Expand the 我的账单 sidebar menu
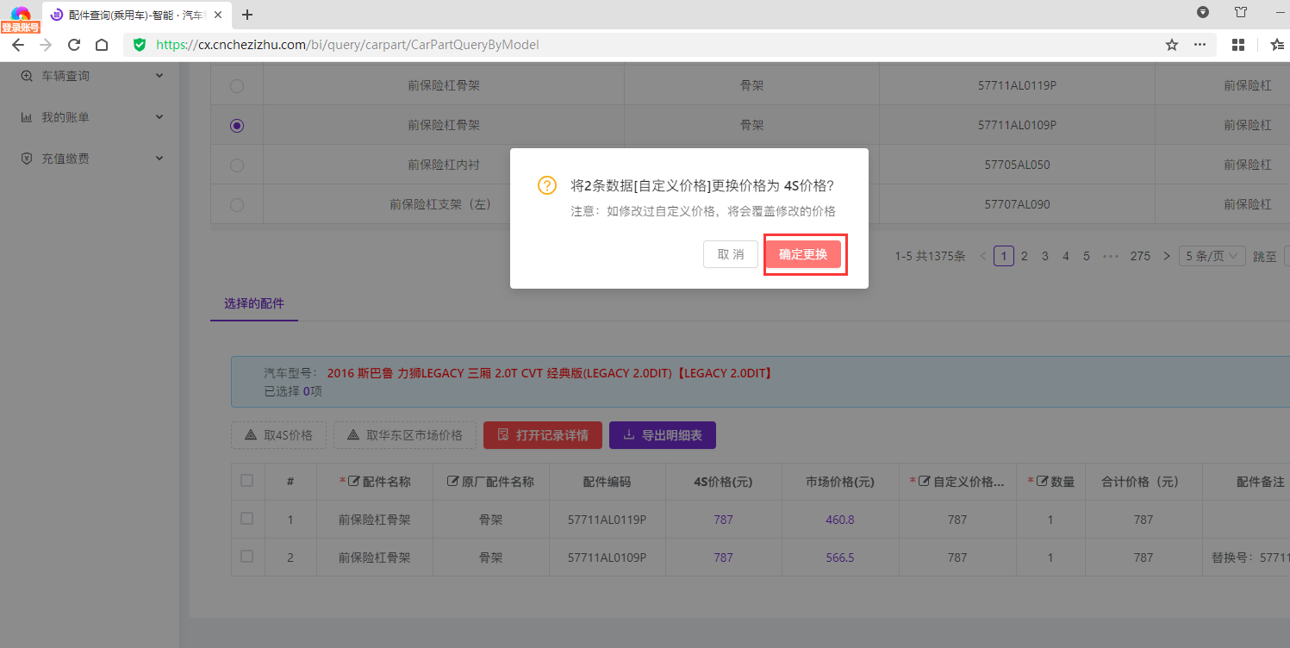Image resolution: width=1290 pixels, height=648 pixels. click(x=159, y=117)
